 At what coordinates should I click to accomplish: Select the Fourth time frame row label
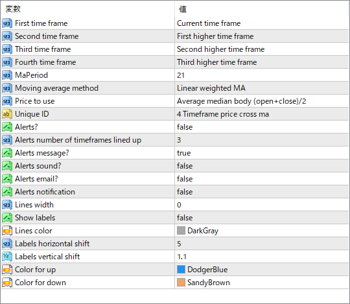click(45, 62)
